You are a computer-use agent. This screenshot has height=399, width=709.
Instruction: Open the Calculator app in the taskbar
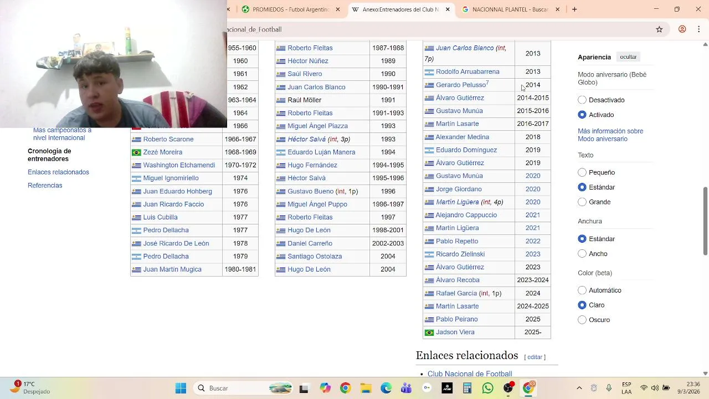[x=467, y=388]
